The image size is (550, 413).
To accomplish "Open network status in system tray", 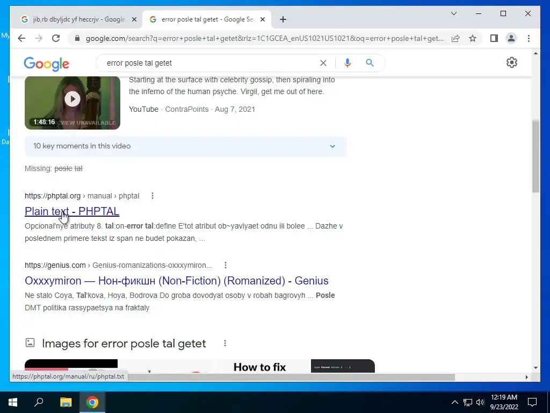I will pos(468,402).
